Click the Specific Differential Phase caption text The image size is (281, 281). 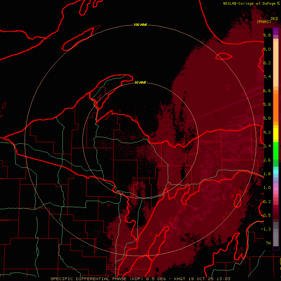point(140,279)
